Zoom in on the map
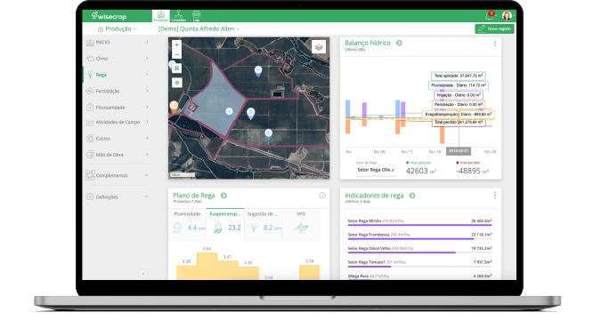 point(176,44)
